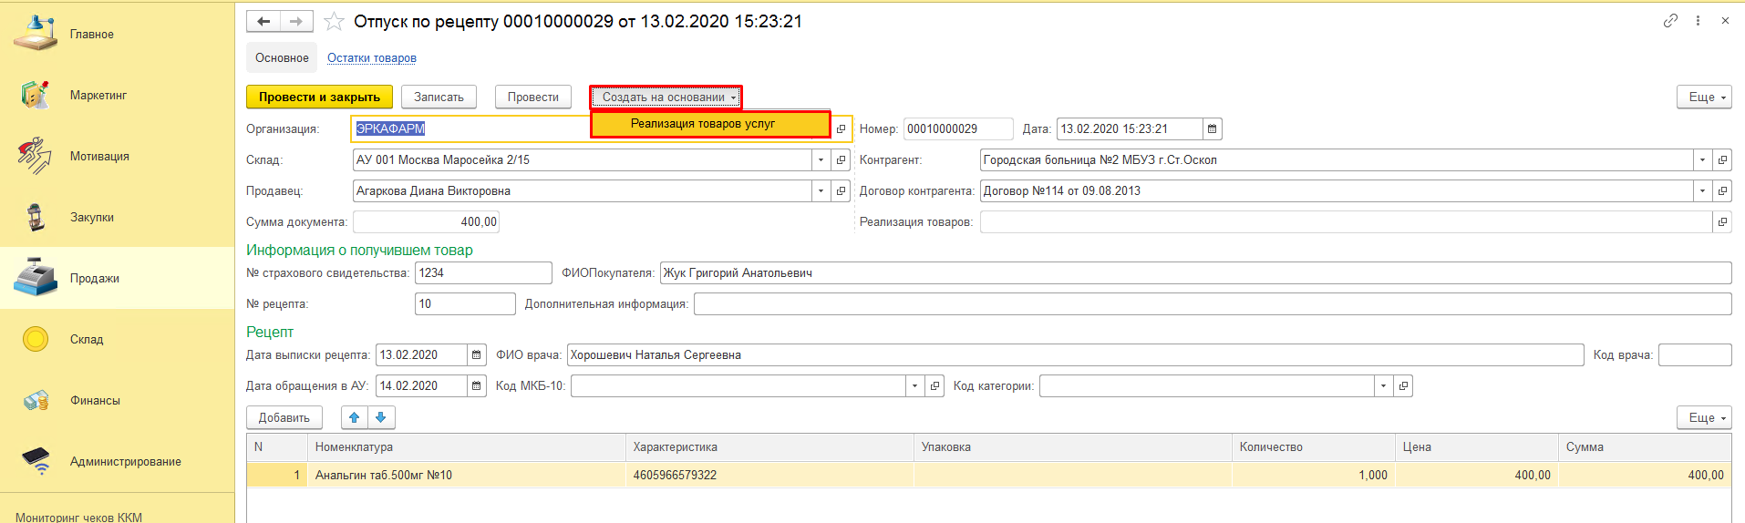Copy the document link via chain icon
1745x523 pixels.
pos(1670,21)
